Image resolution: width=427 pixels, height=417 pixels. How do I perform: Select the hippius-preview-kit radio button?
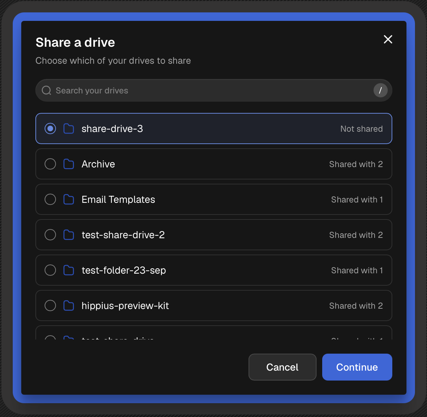pyautogui.click(x=50, y=305)
